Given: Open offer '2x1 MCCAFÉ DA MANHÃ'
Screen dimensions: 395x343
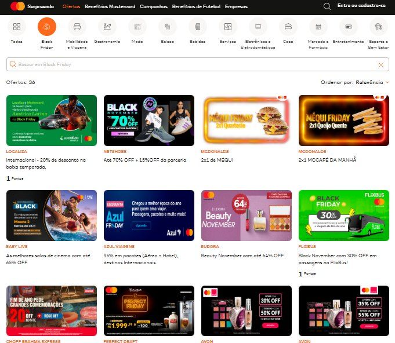Looking at the screenshot, I should tap(328, 160).
